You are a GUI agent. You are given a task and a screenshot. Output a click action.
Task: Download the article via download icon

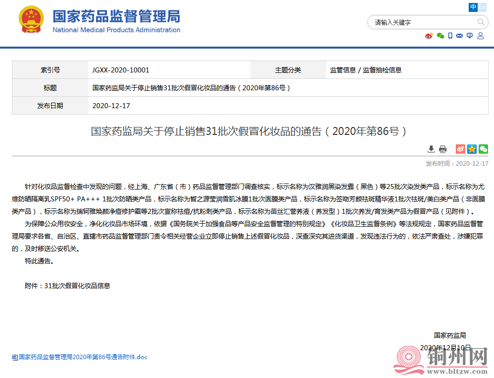pyautogui.click(x=431, y=149)
